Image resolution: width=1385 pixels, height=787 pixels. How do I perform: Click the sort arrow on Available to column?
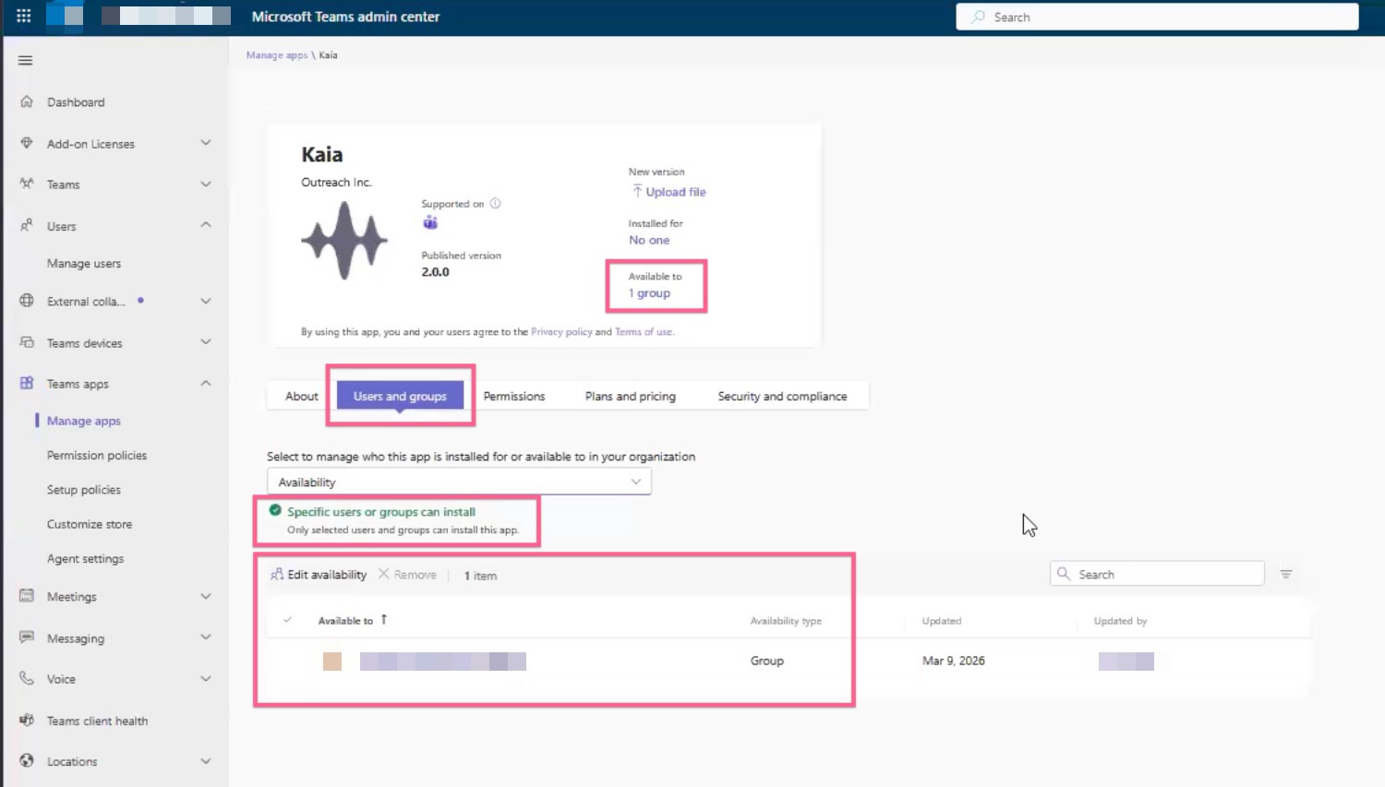384,620
